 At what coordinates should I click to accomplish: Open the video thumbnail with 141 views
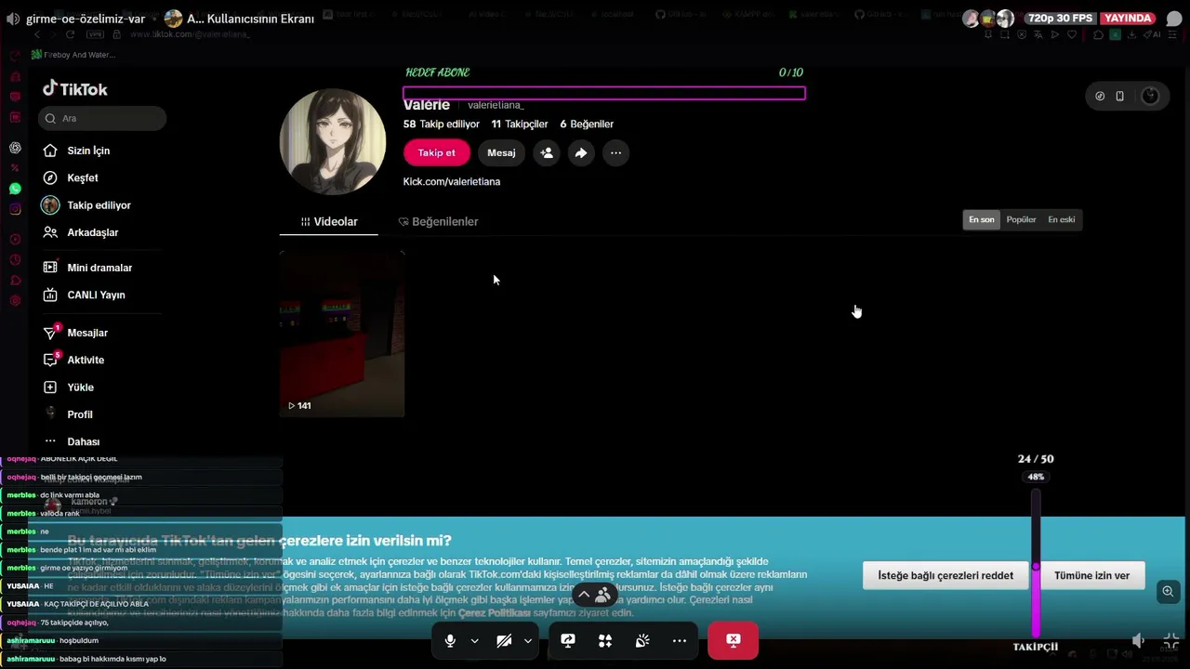point(342,334)
